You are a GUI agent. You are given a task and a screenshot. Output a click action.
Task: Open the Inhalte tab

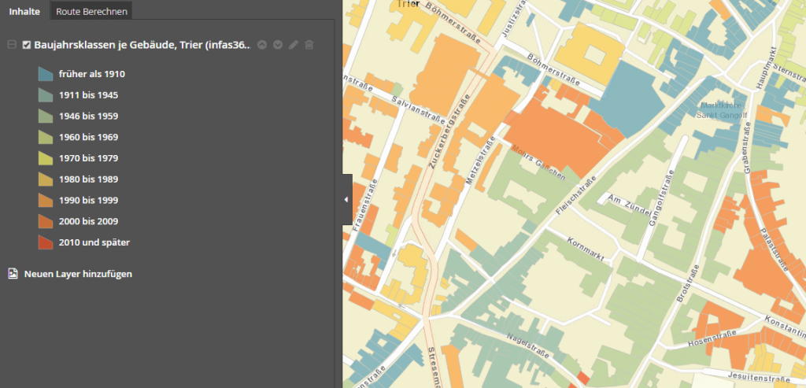[24, 12]
